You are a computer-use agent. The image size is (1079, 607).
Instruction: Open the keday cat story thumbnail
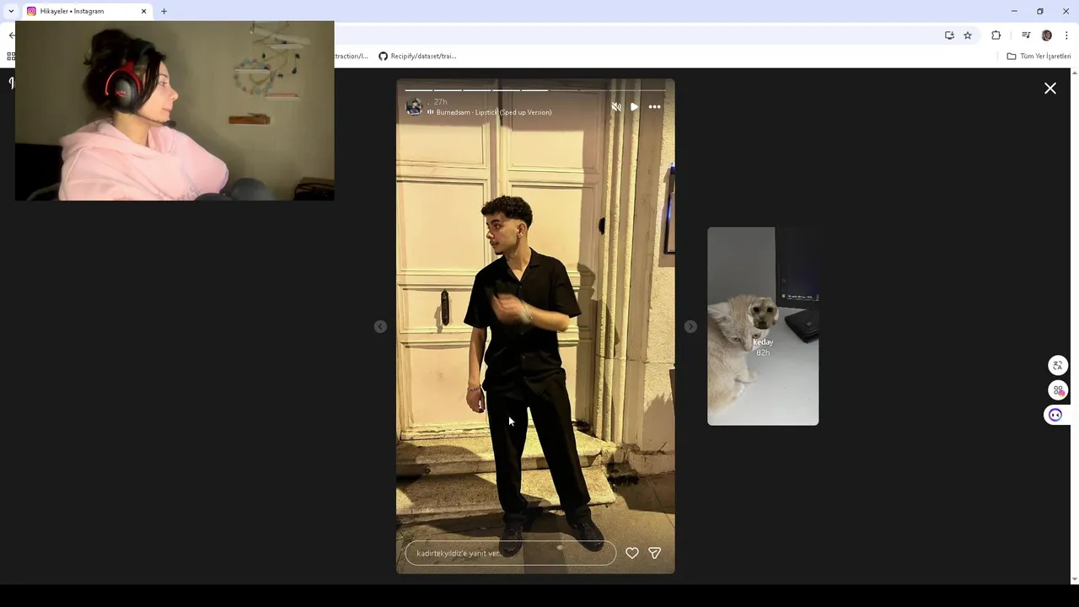(763, 326)
